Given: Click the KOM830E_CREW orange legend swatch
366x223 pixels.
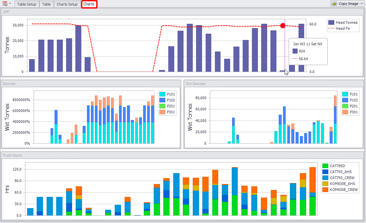Looking at the screenshot, I should click(325, 190).
